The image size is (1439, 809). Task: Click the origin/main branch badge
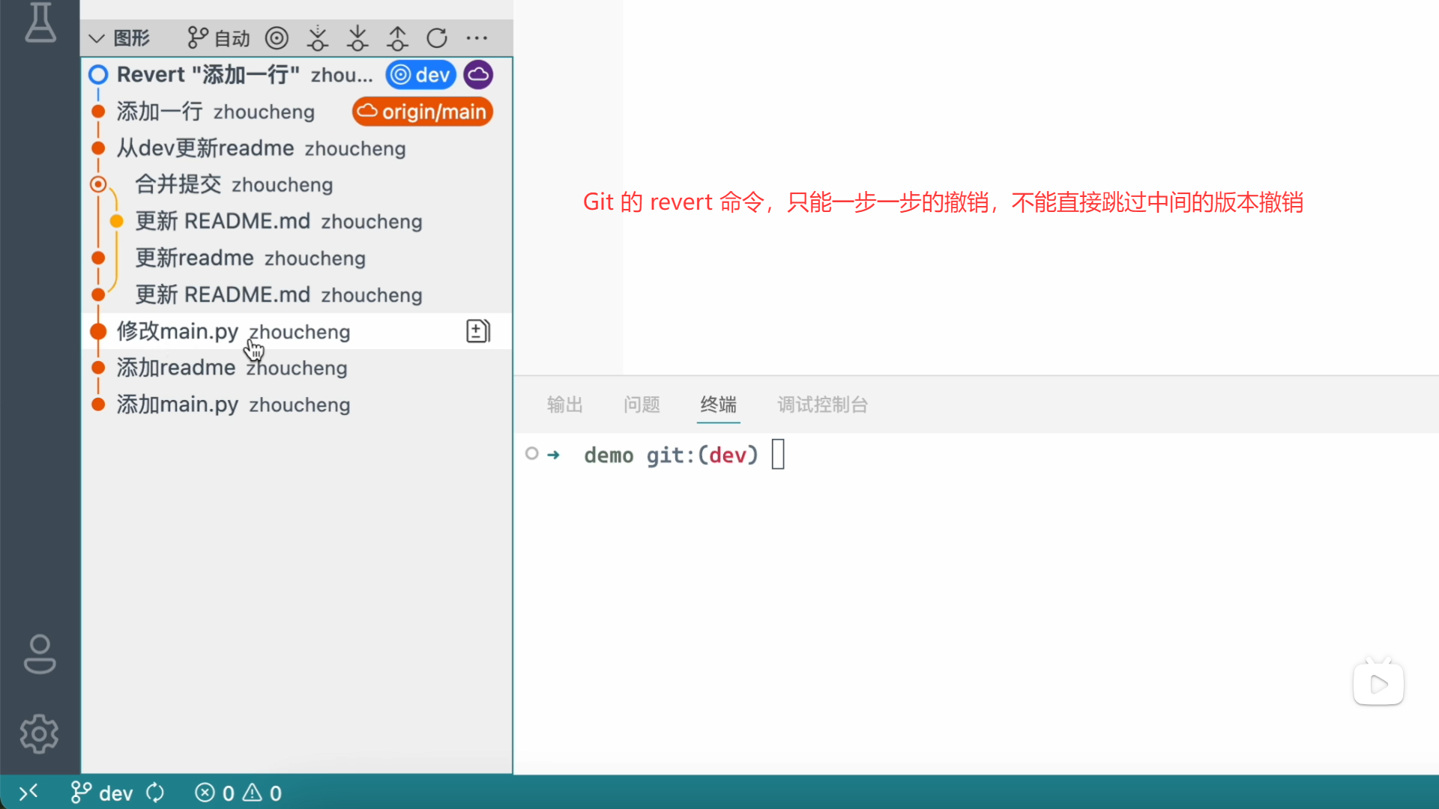423,112
